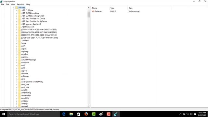This screenshot has height=117, width=208.
Task: Click the green Camtasia icon on taskbar
Action: tap(94, 114)
